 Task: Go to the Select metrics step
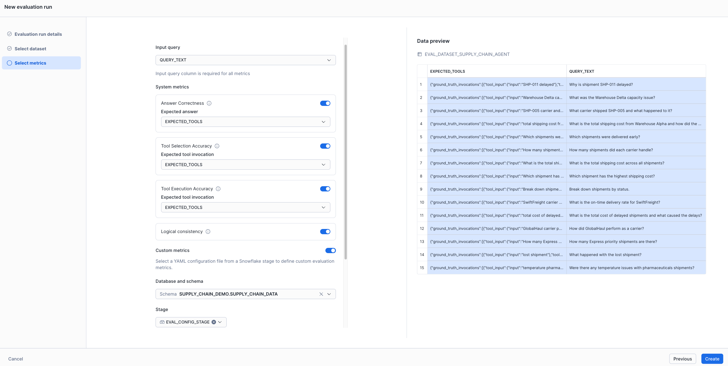point(30,63)
